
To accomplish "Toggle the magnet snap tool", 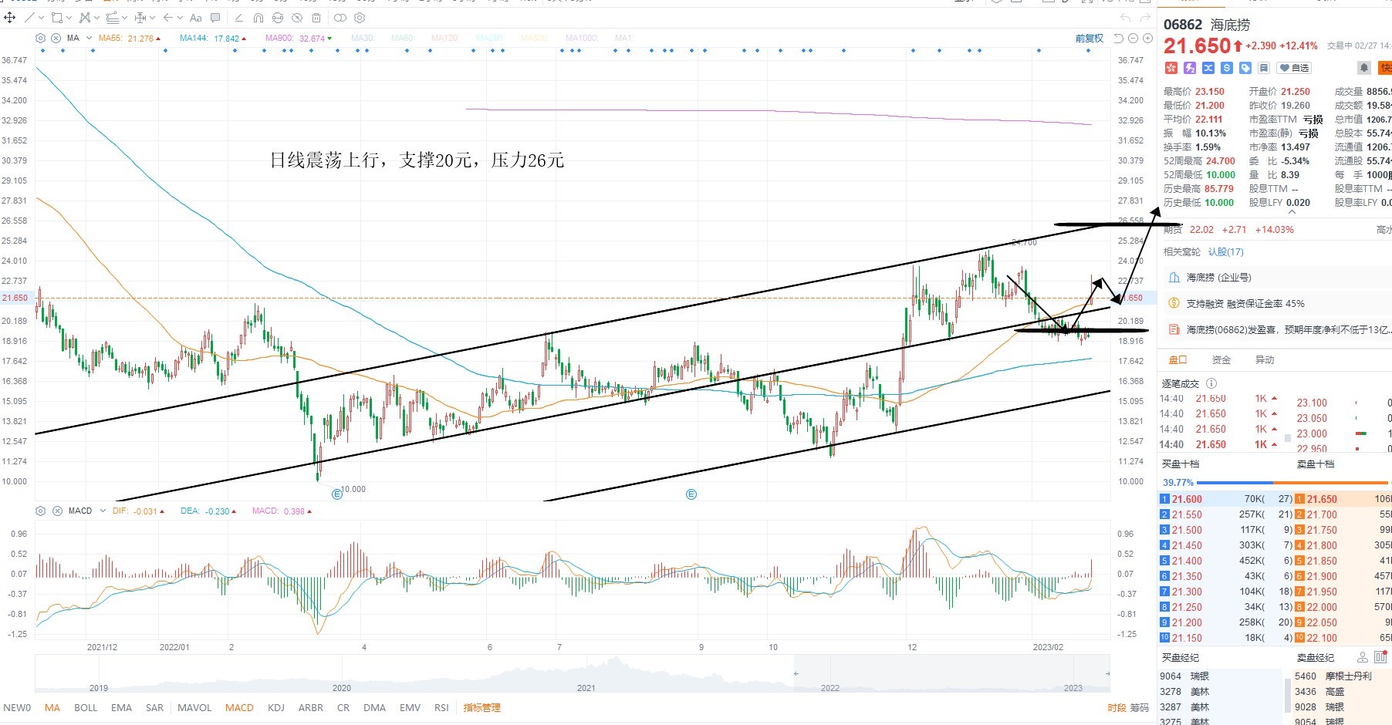I will point(258,17).
